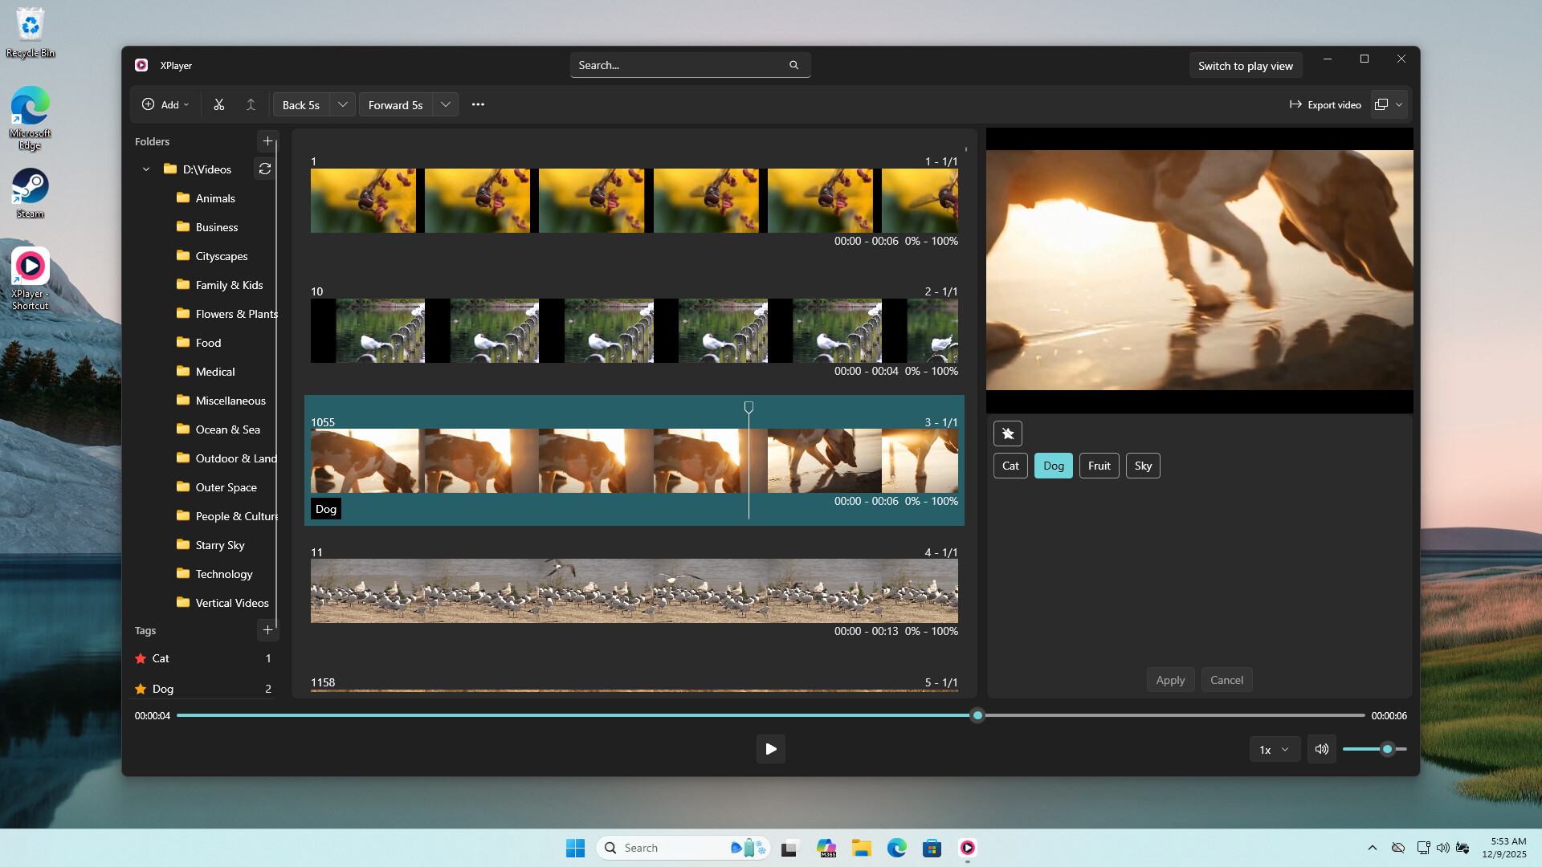The height and width of the screenshot is (867, 1542).
Task: Add a new tag with plus icon
Action: [x=267, y=630]
